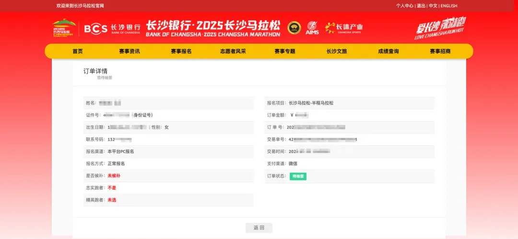The image size is (518, 239).
Task: Click the 证件号 row
Action: pyautogui.click(x=168, y=115)
